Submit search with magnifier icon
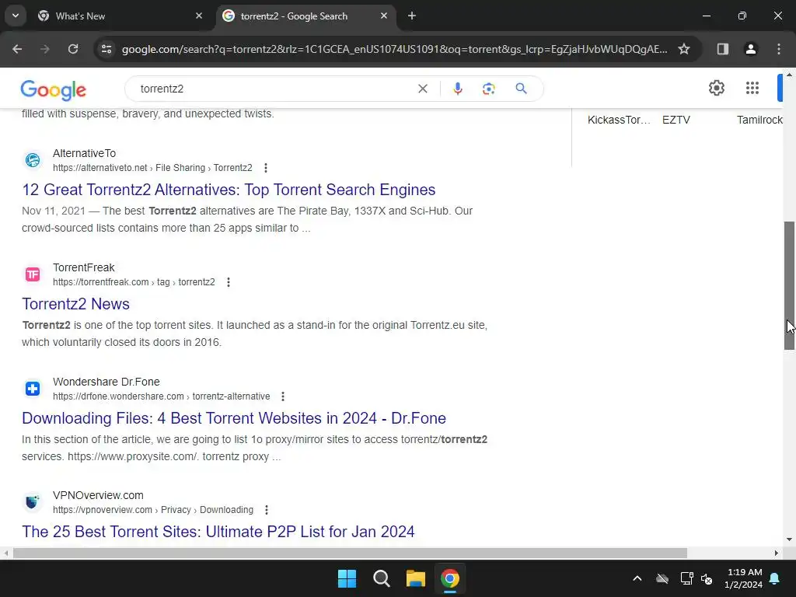Image resolution: width=796 pixels, height=597 pixels. [x=521, y=89]
